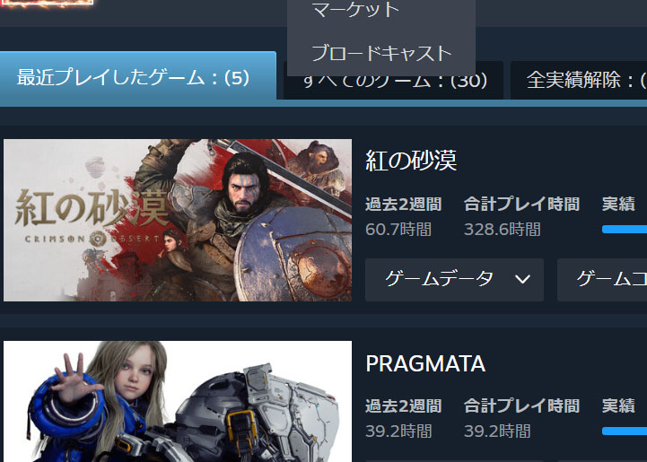
Task: Click the chevron arrow on the ゲームデータ button
Action: coord(522,280)
